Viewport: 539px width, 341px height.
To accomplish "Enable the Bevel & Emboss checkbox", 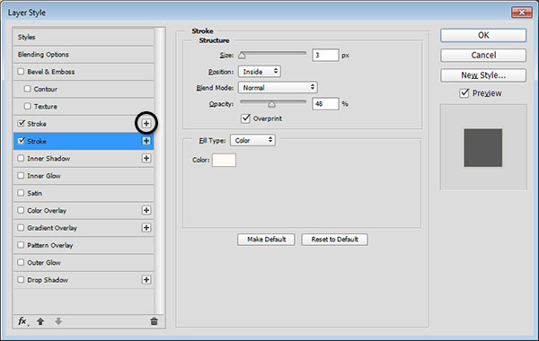I will click(21, 72).
